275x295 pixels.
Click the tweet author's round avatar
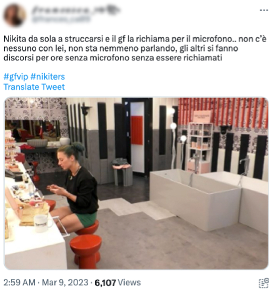(x=15, y=16)
